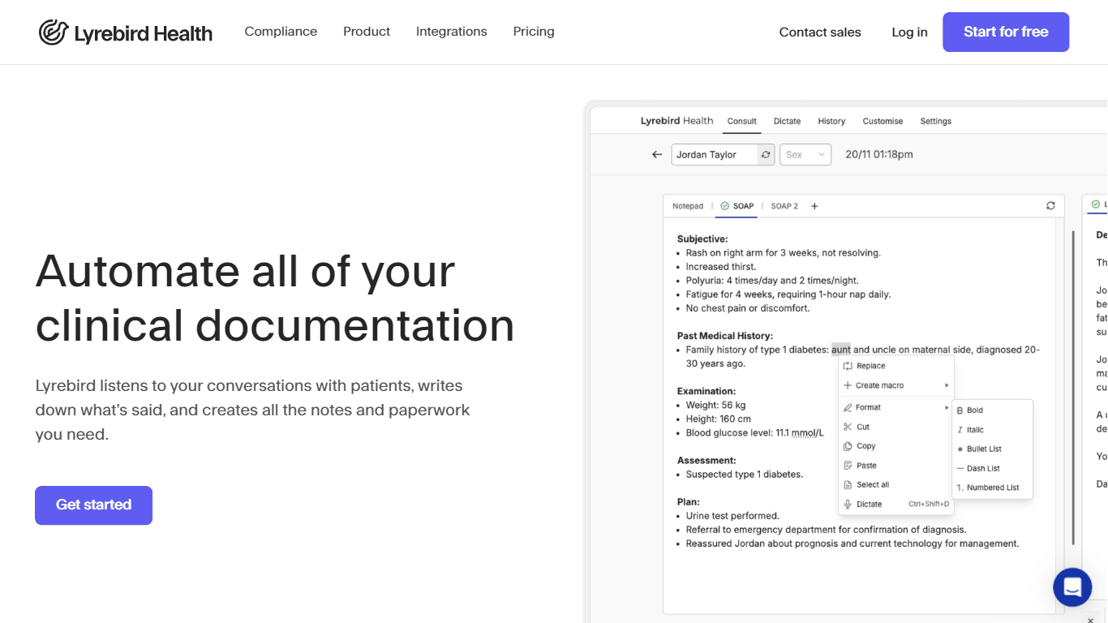
Task: Click "Rash on right arm for 3 weeks" line
Action: point(784,252)
